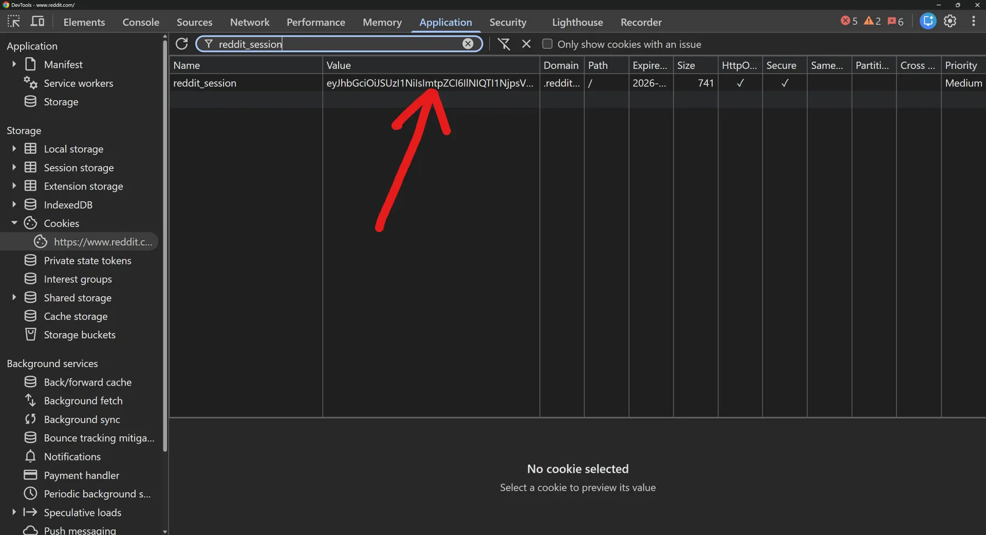Open Cache storage
This screenshot has width=986, height=535.
76,316
